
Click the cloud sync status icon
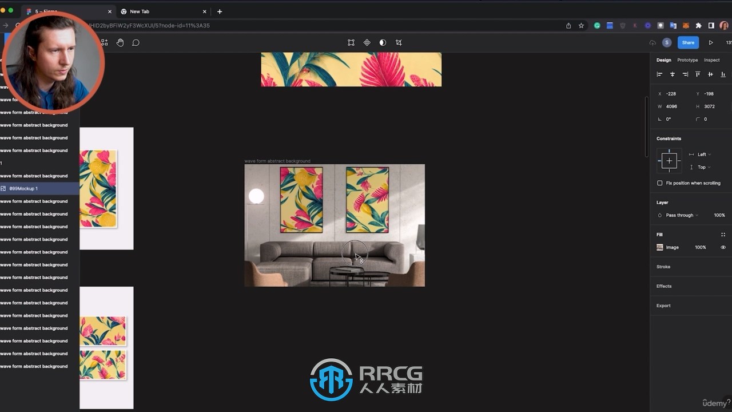pos(653,42)
